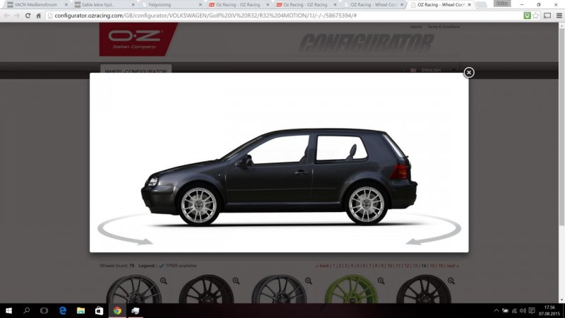The height and width of the screenshot is (318, 565).
Task: Close the car preview popup
Action: pos(469,72)
